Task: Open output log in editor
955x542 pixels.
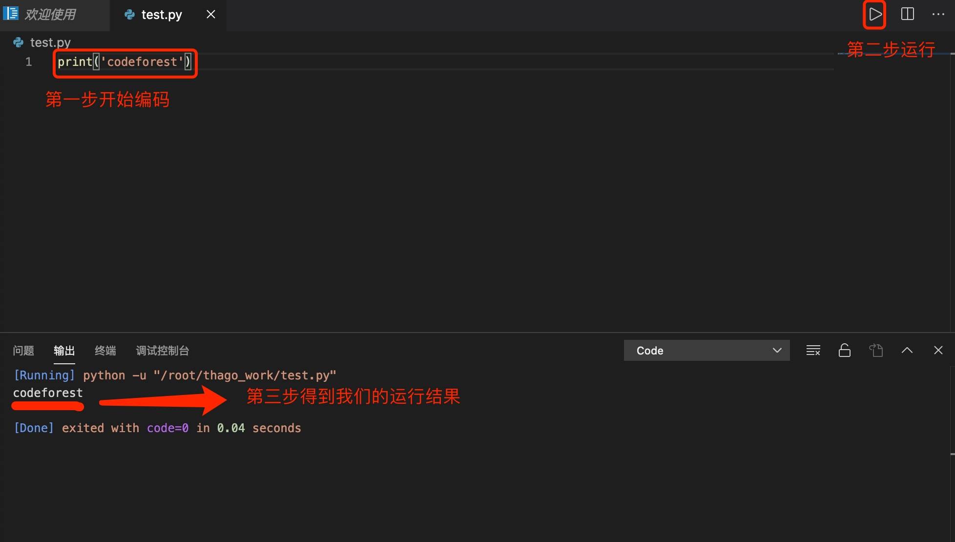Action: point(876,351)
